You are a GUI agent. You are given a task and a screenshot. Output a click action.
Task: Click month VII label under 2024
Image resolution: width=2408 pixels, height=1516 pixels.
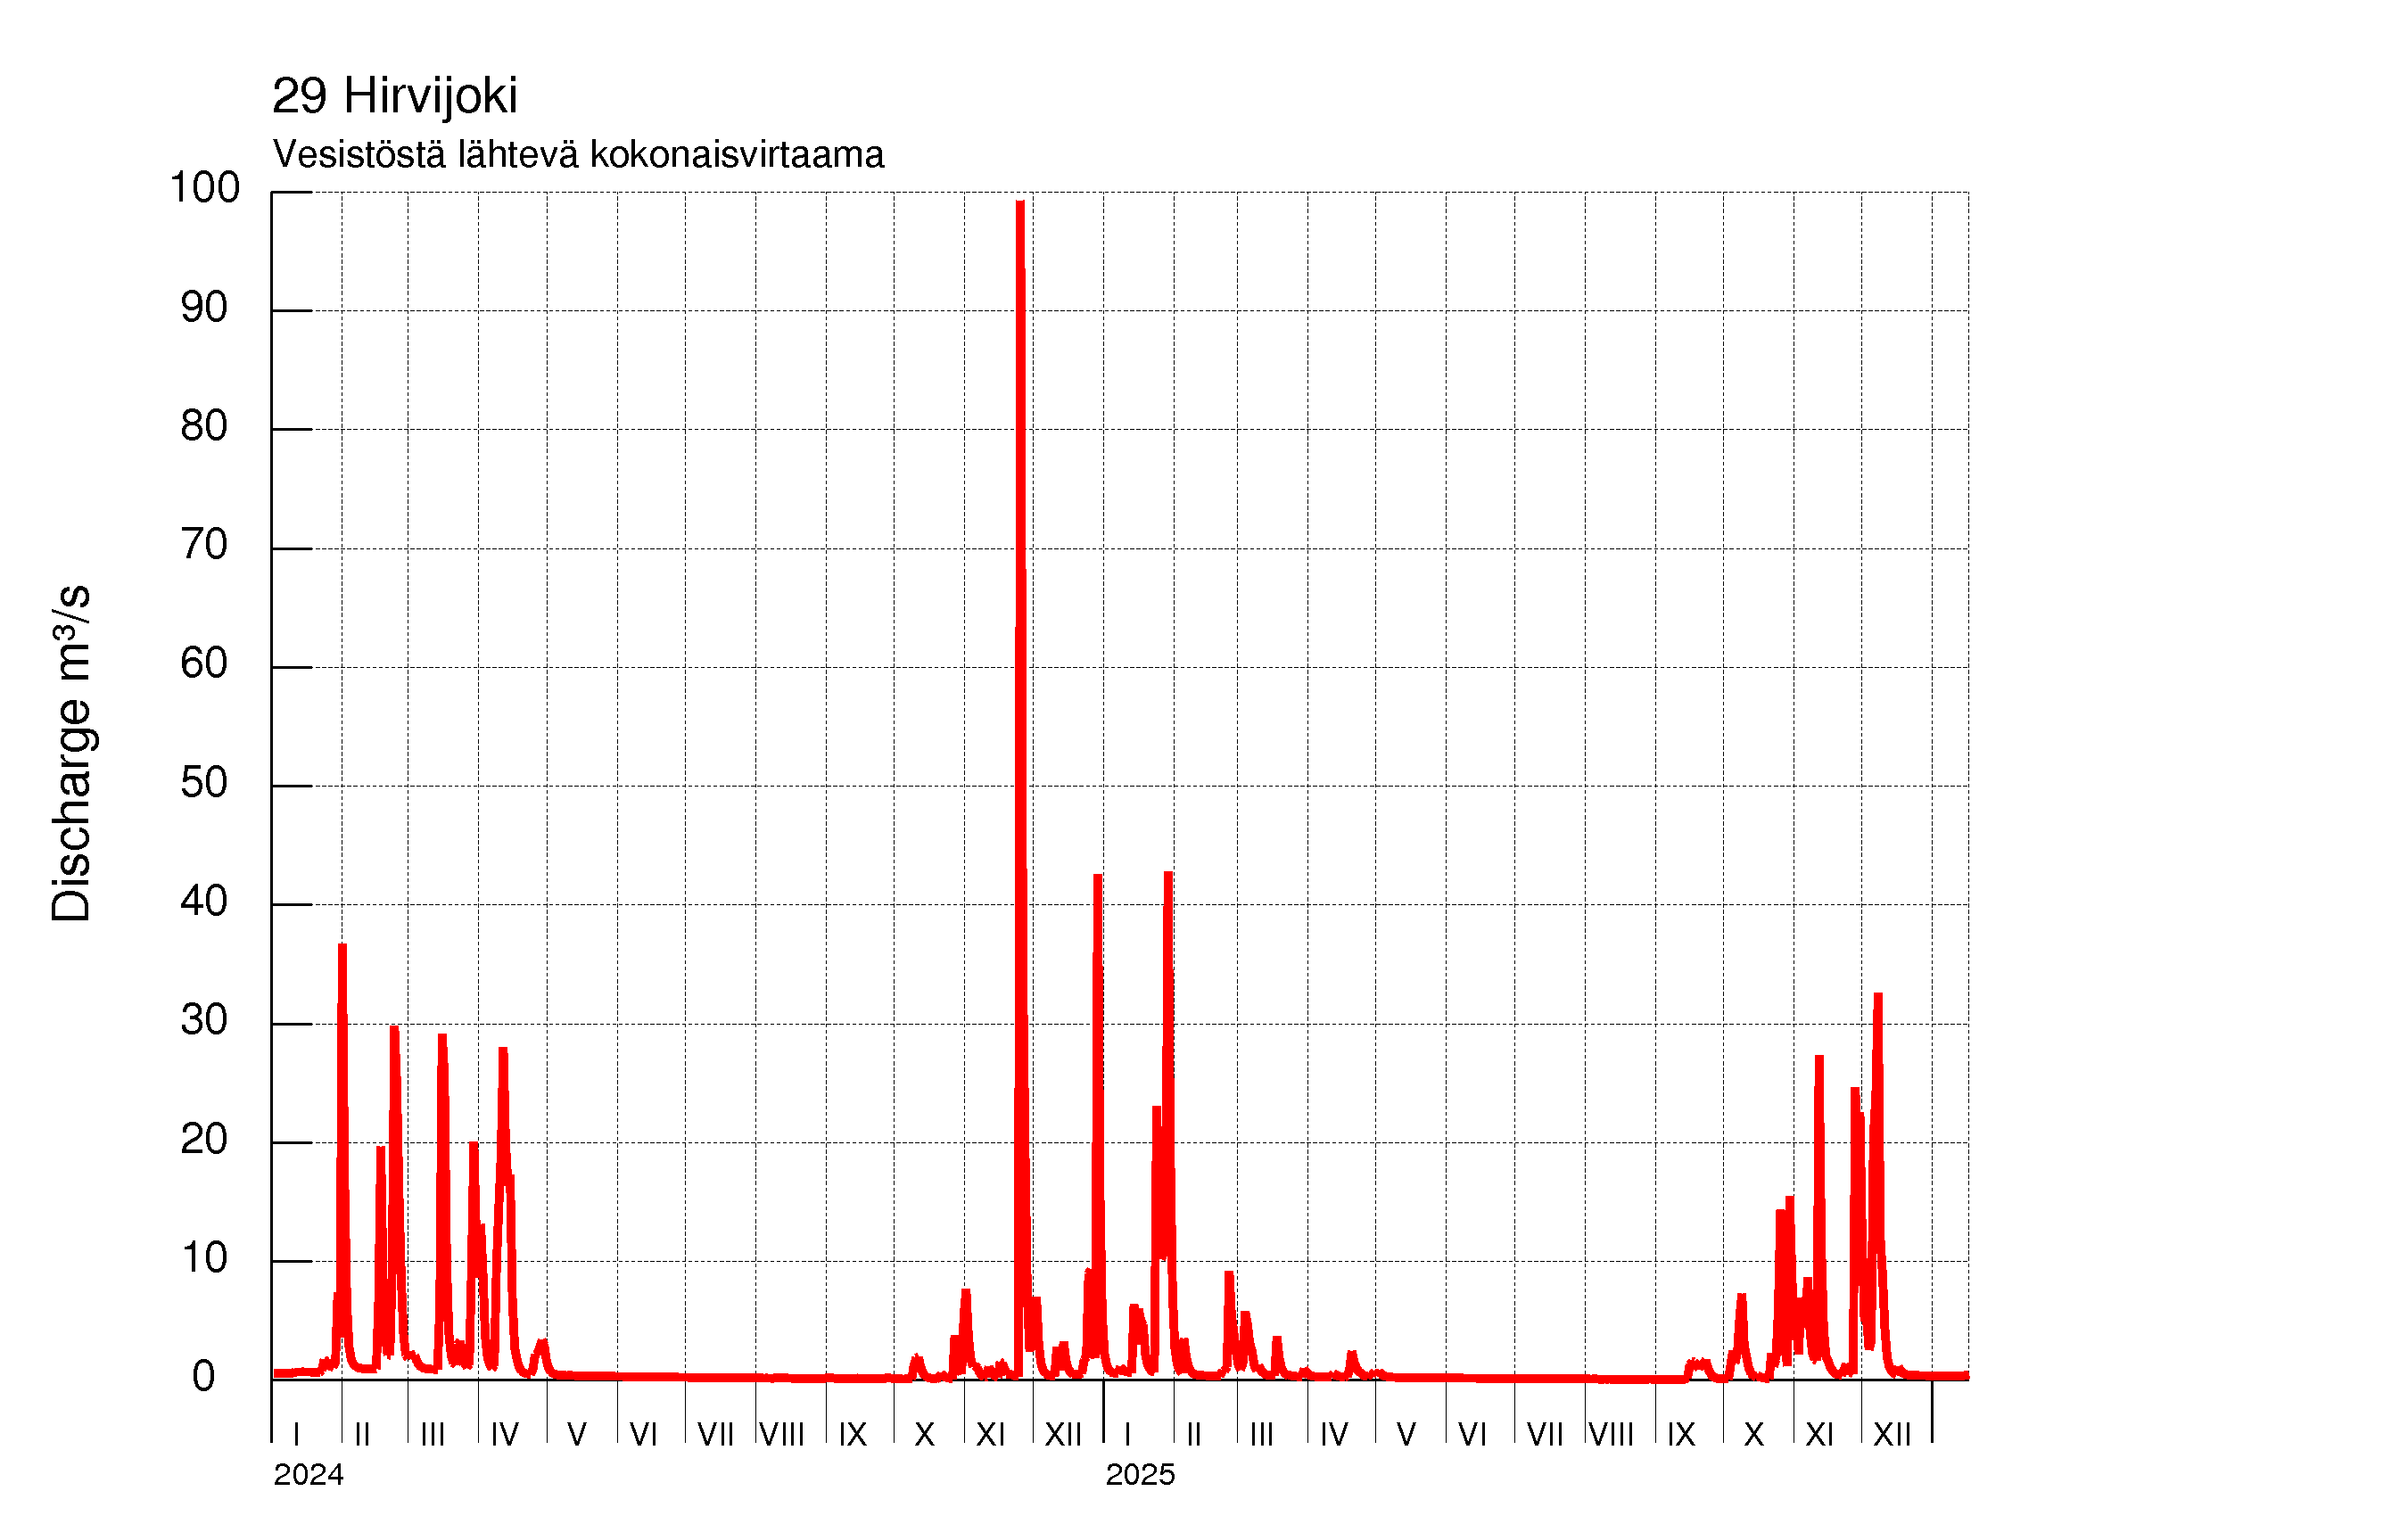tap(715, 1435)
